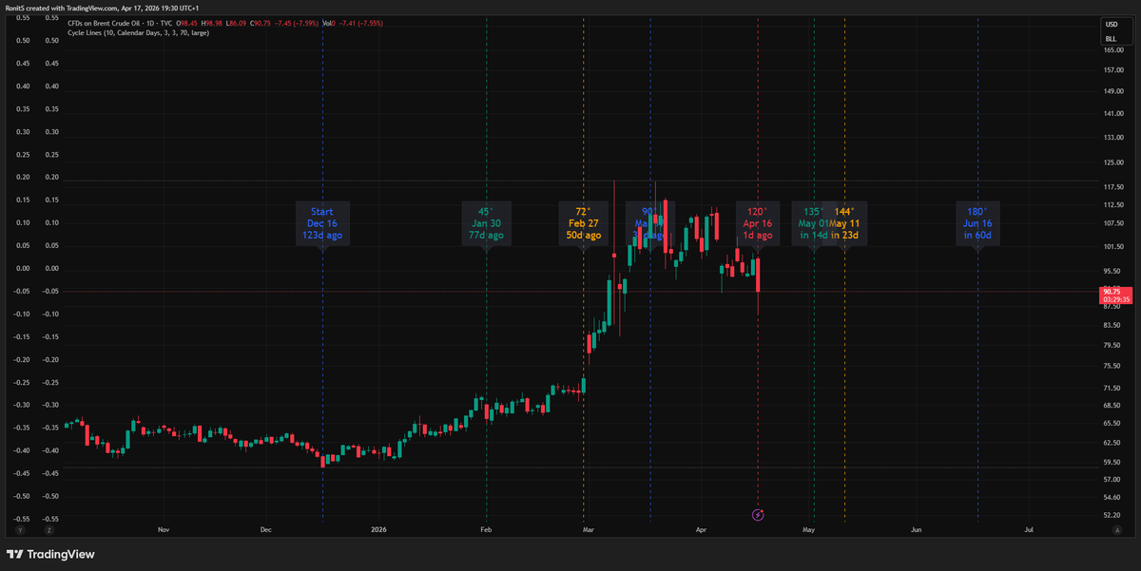Click the "Y" icon near the bottom-left scale
The image size is (1141, 571).
click(21, 529)
